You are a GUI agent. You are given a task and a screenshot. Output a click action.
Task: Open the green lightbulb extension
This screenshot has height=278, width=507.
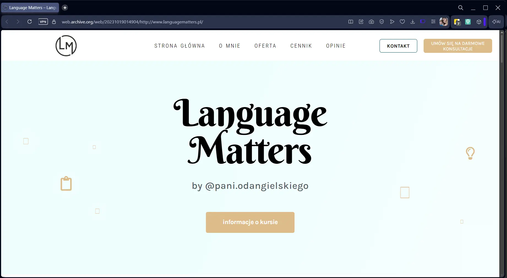click(468, 22)
